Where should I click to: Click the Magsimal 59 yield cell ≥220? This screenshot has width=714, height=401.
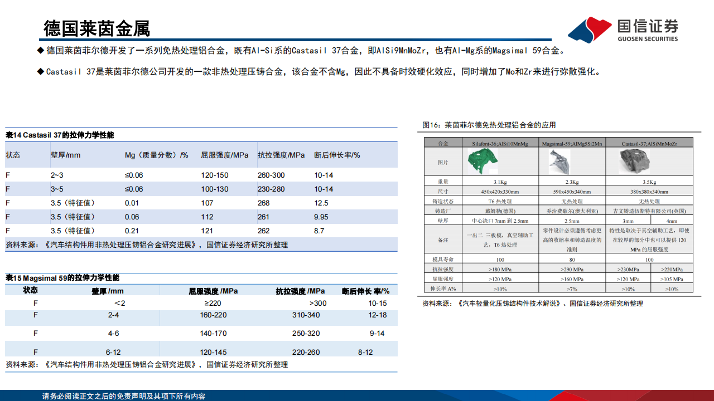[x=213, y=303]
